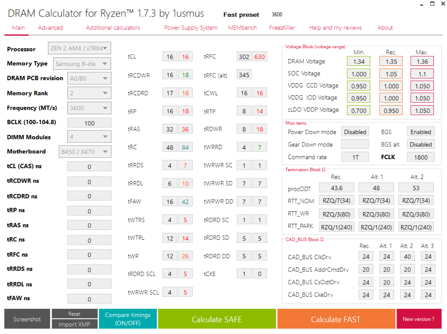Open the About tab
447x334 pixels.
point(385,28)
